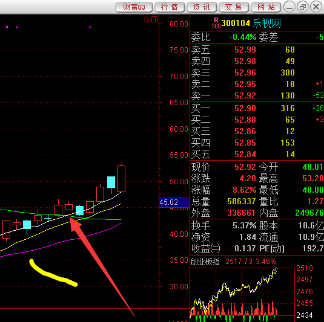Open the 资讯 menu
Viewport: 324px width, 322px height.
click(x=202, y=7)
